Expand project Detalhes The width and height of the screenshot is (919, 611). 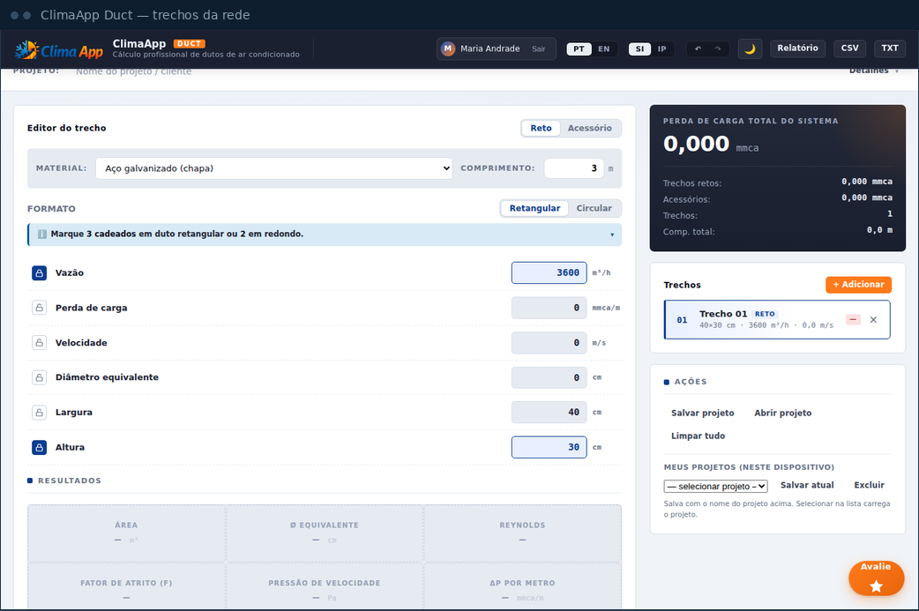[874, 71]
